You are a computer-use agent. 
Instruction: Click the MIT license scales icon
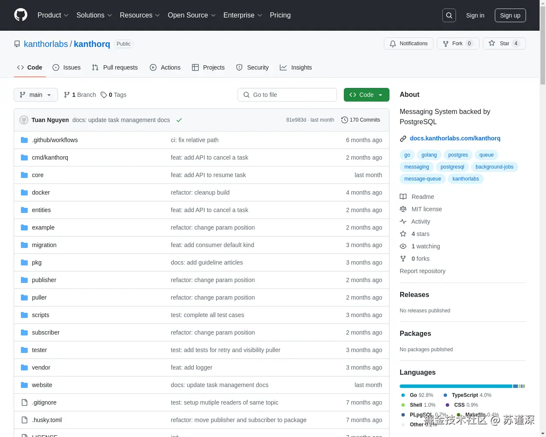pos(403,209)
